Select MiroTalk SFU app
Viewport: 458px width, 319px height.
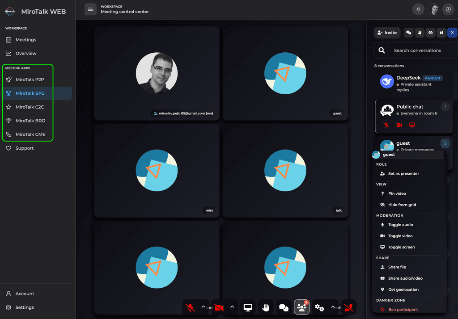(37, 93)
